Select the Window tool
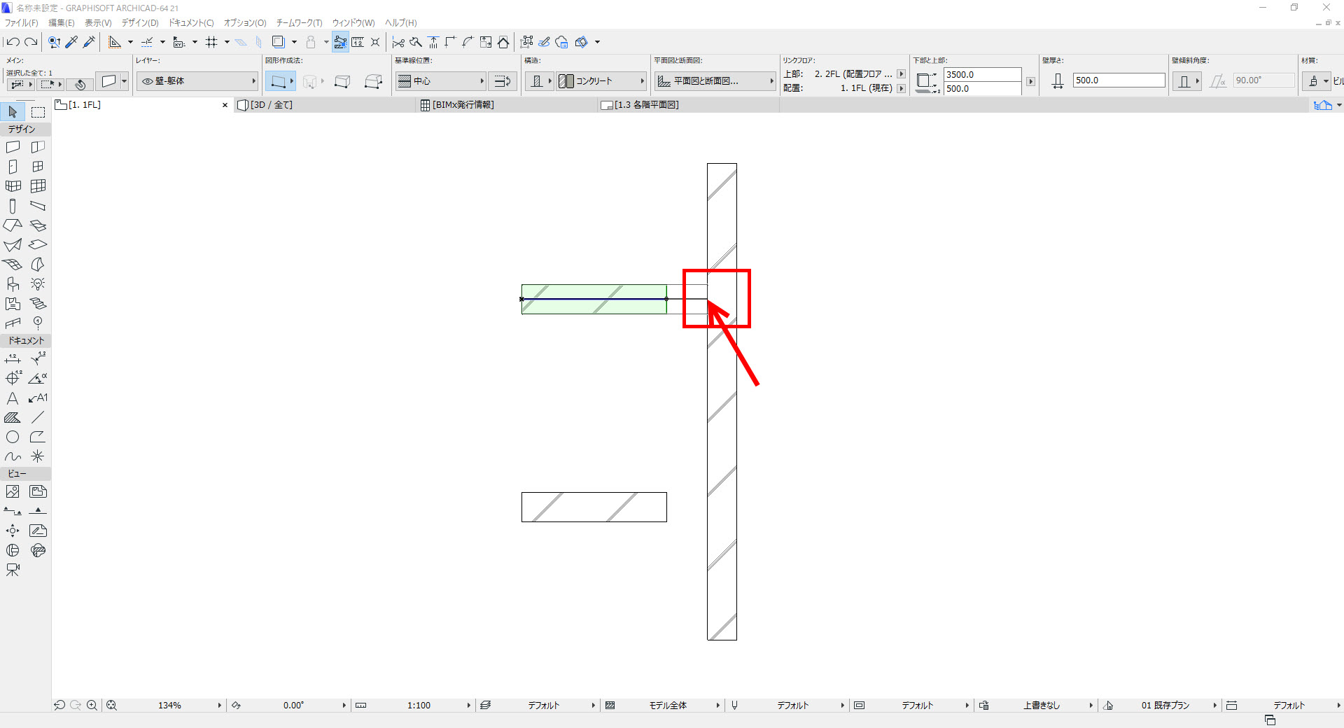This screenshot has width=1344, height=728. coord(38,167)
